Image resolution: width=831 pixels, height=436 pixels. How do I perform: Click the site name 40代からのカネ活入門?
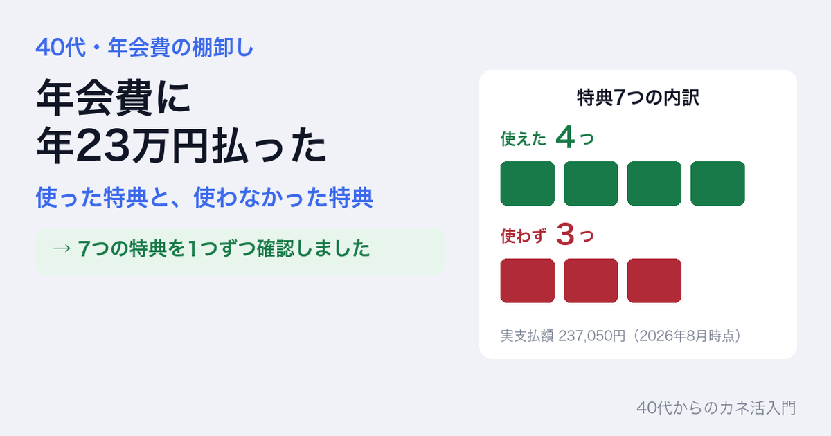716,408
